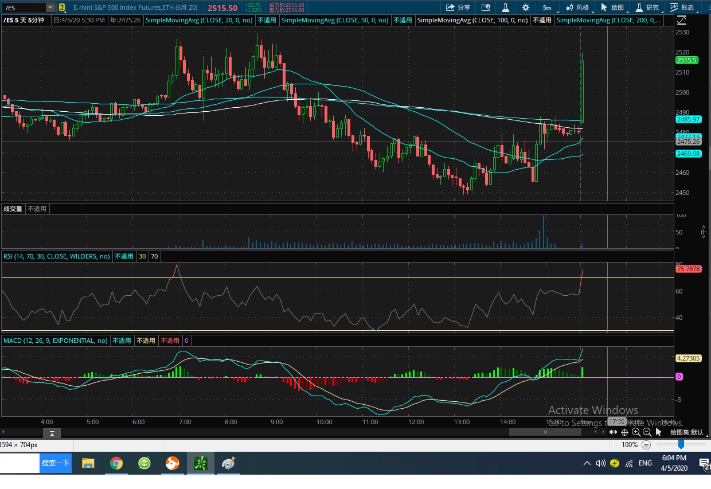711x489 pixels.
Task: Open the flask studies icon beside settings gear
Action: point(506,7)
